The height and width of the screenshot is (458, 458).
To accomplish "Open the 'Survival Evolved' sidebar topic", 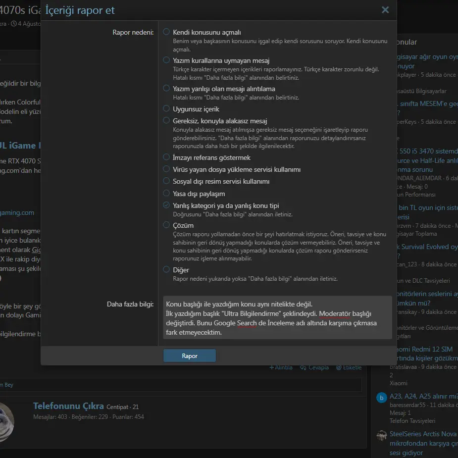I will [427, 251].
